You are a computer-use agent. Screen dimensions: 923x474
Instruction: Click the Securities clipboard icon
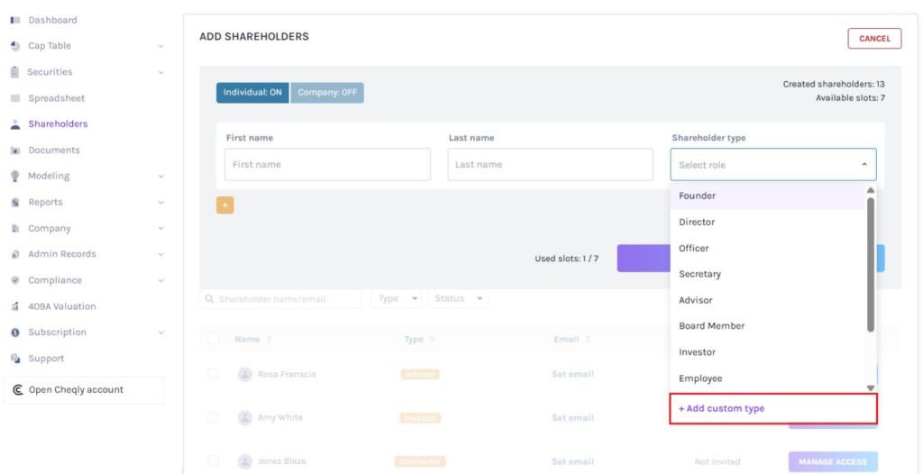[15, 72]
